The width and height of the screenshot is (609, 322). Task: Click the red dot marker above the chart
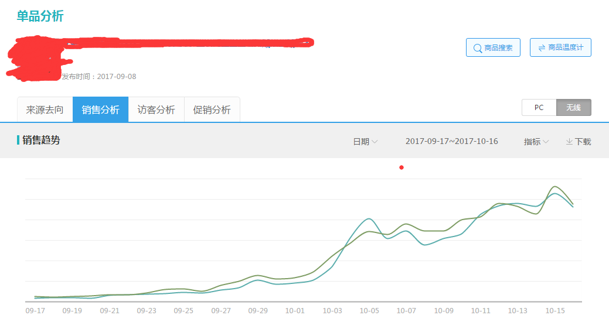point(402,167)
